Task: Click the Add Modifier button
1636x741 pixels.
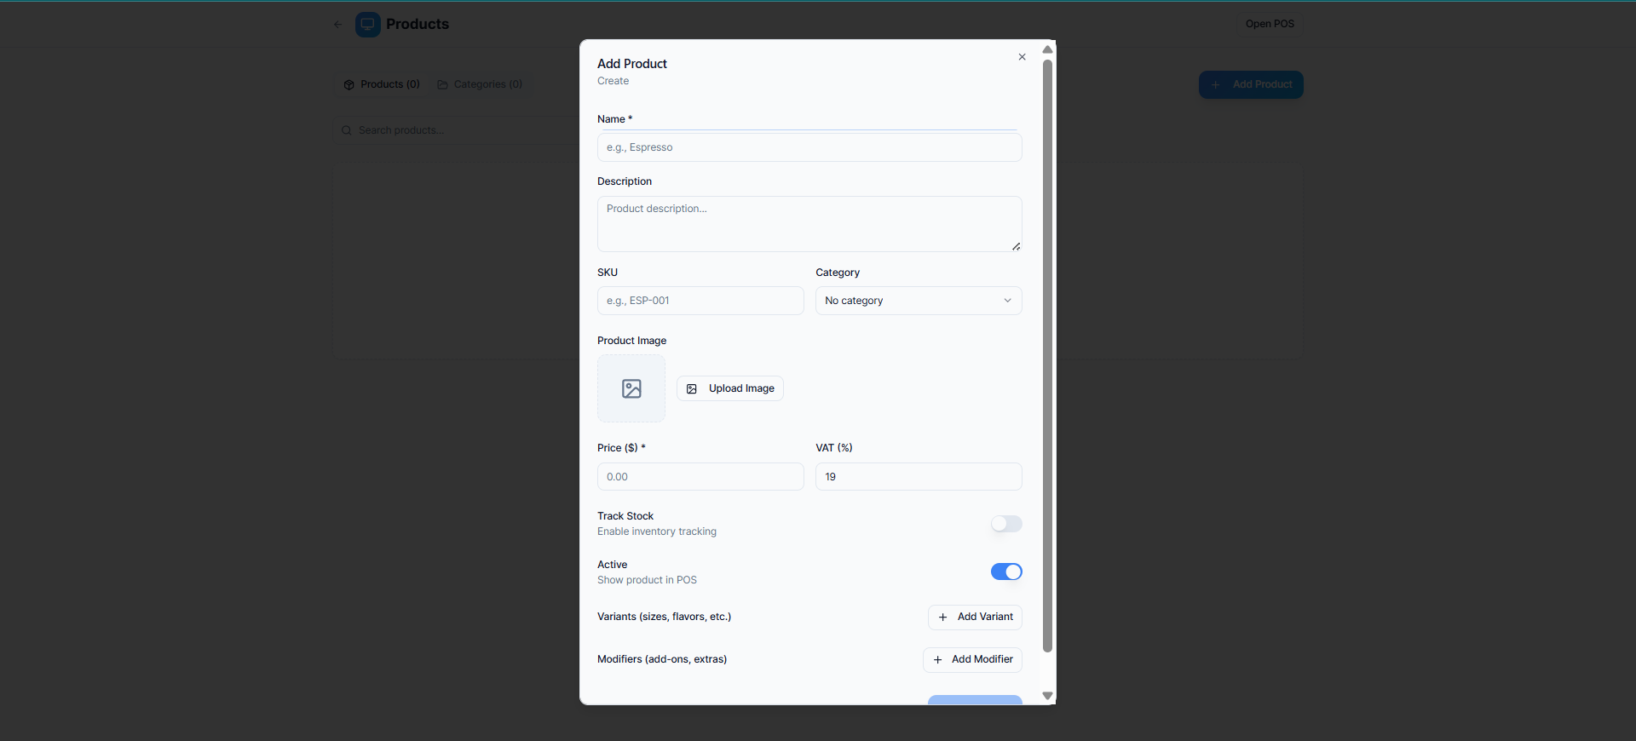Action: 972,659
